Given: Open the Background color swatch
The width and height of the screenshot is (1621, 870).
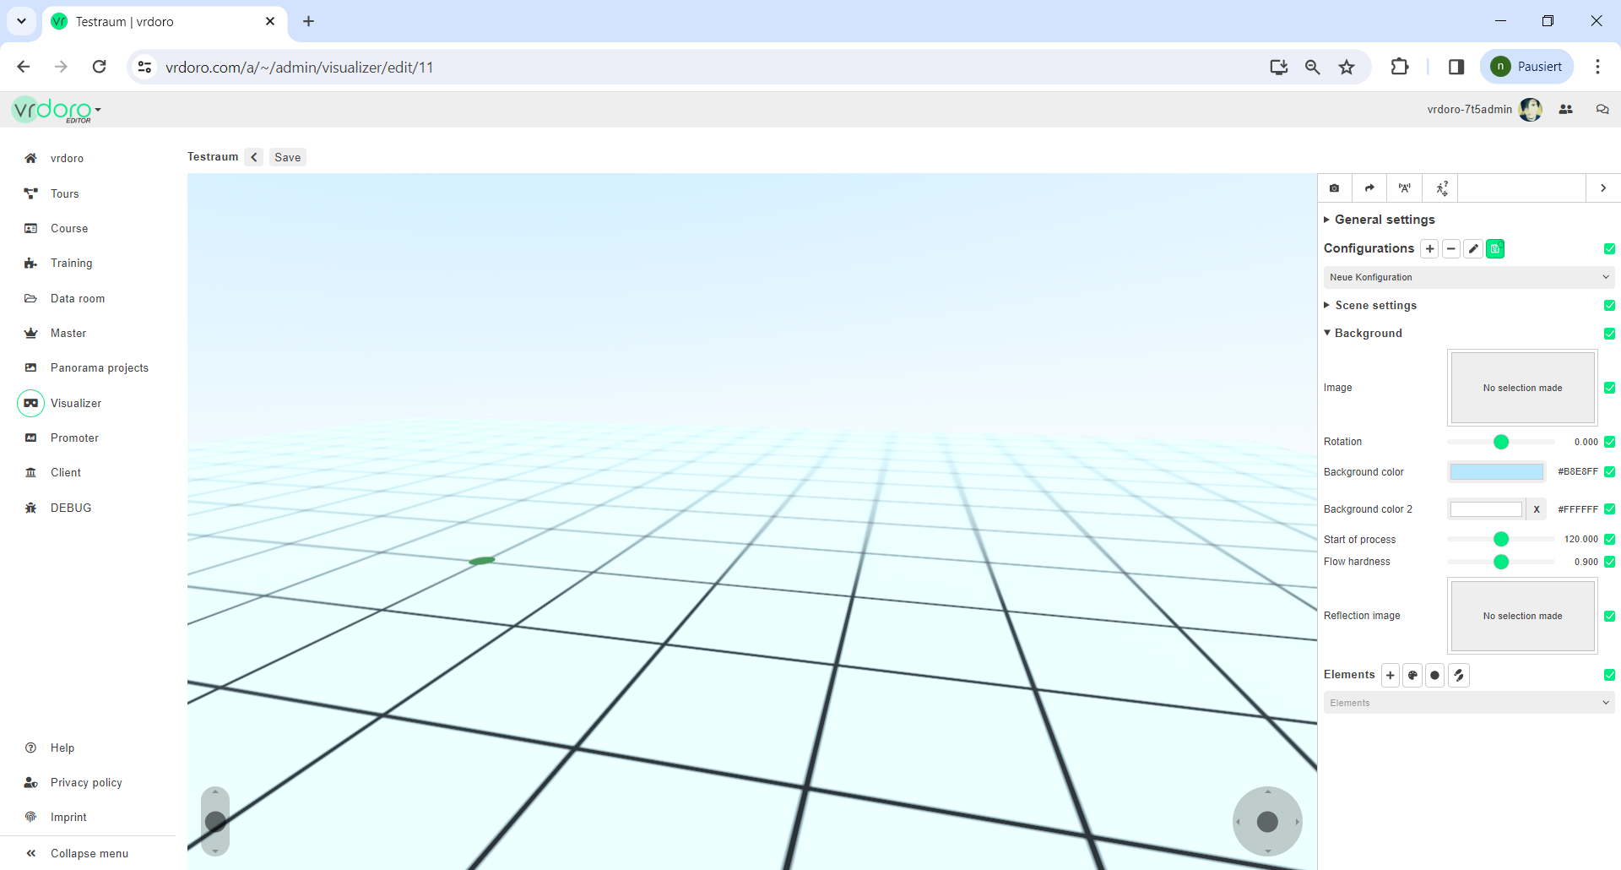Looking at the screenshot, I should [x=1496, y=472].
